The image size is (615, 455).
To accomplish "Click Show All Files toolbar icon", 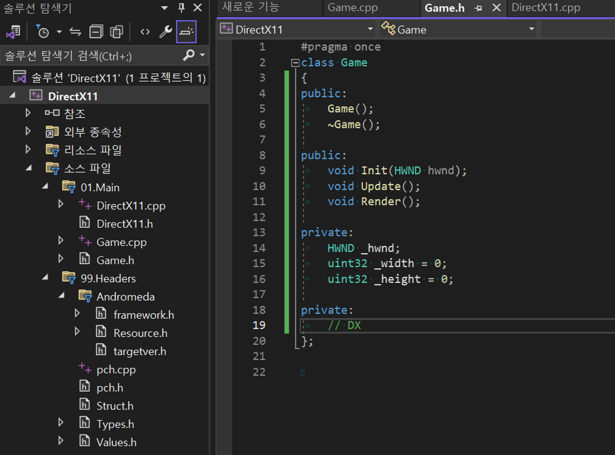I will (117, 32).
